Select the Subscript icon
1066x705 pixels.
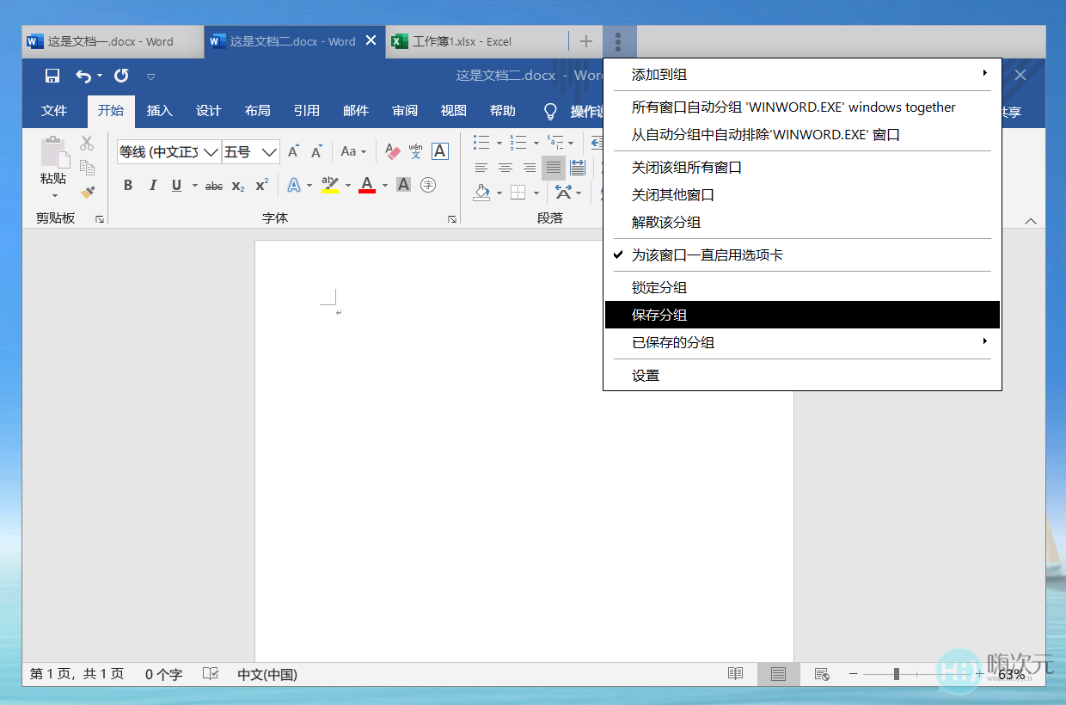[x=238, y=185]
